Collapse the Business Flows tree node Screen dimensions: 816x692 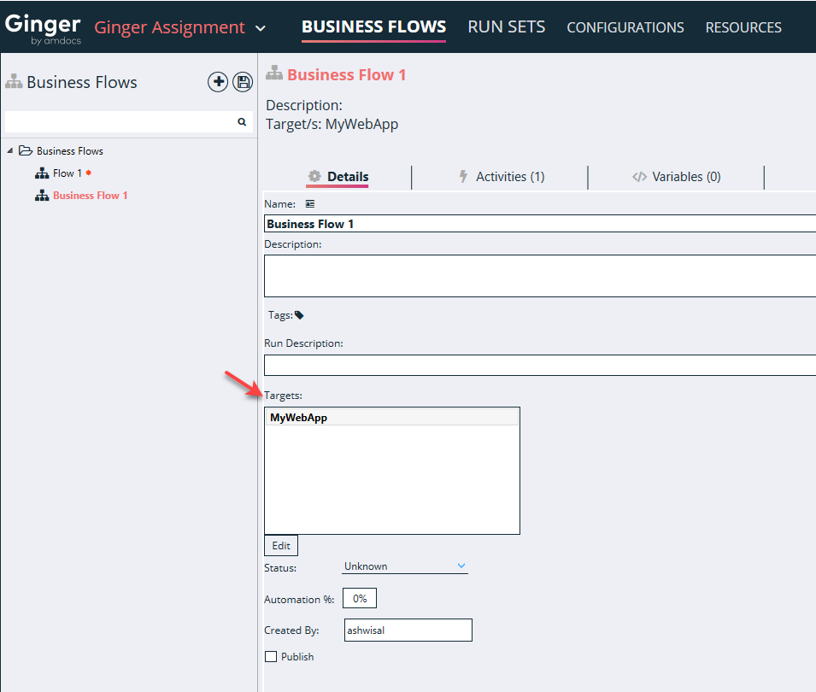pos(11,150)
